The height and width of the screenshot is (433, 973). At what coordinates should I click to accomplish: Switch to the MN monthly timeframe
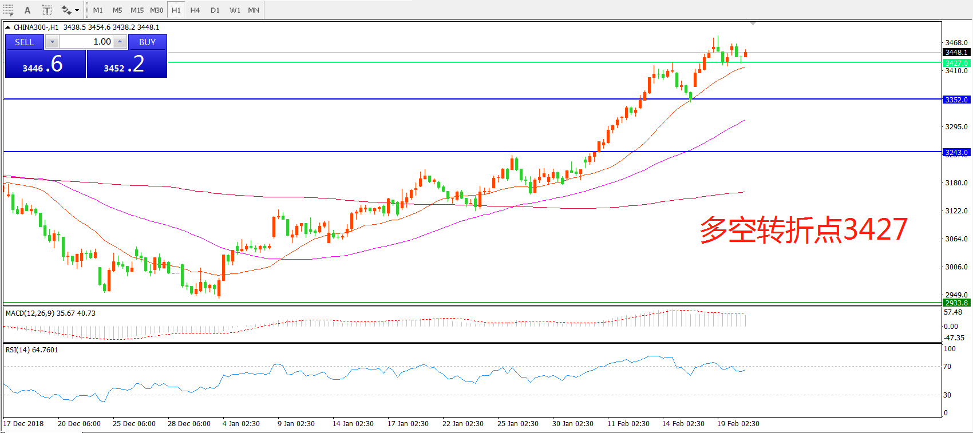(x=254, y=10)
